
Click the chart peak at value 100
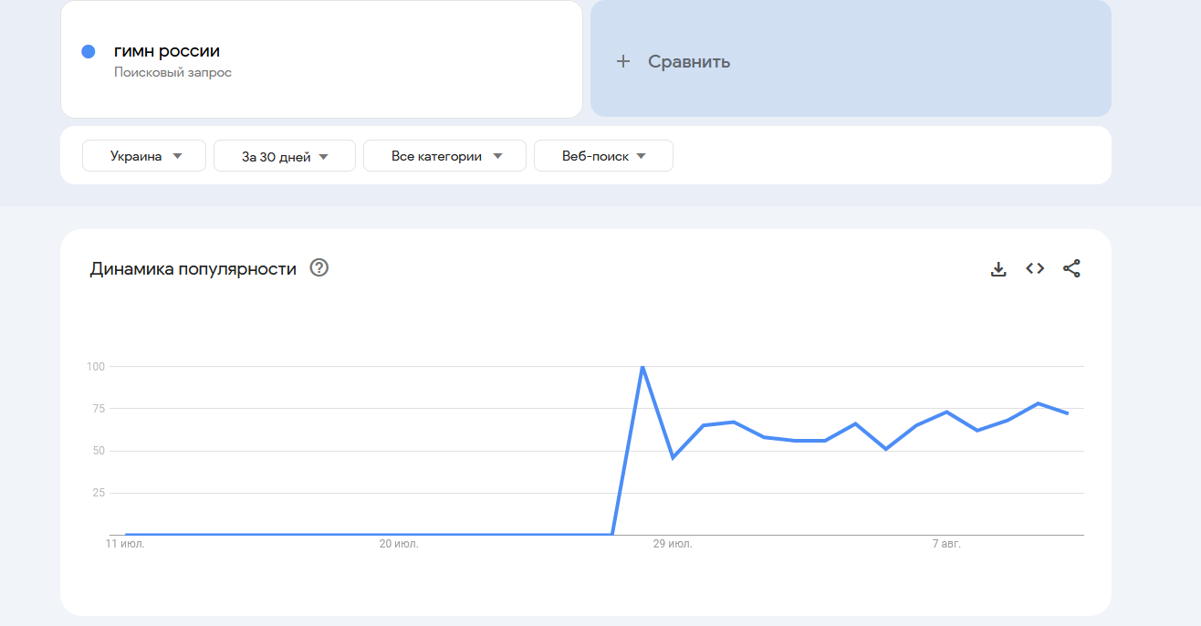point(642,367)
